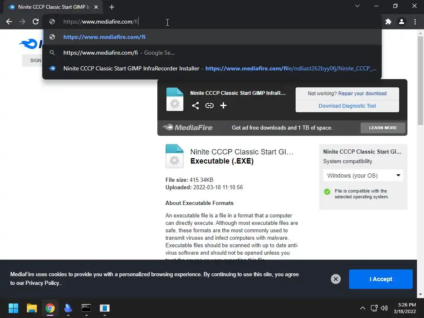Image resolution: width=424 pixels, height=318 pixels.
Task: Open the Windows Start menu
Action: (13, 308)
